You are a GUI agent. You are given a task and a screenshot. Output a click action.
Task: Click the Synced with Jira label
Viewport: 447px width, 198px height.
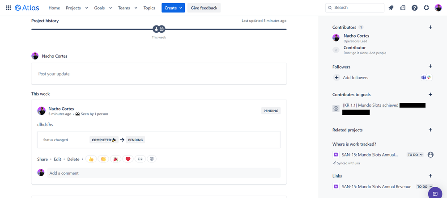[349, 163]
